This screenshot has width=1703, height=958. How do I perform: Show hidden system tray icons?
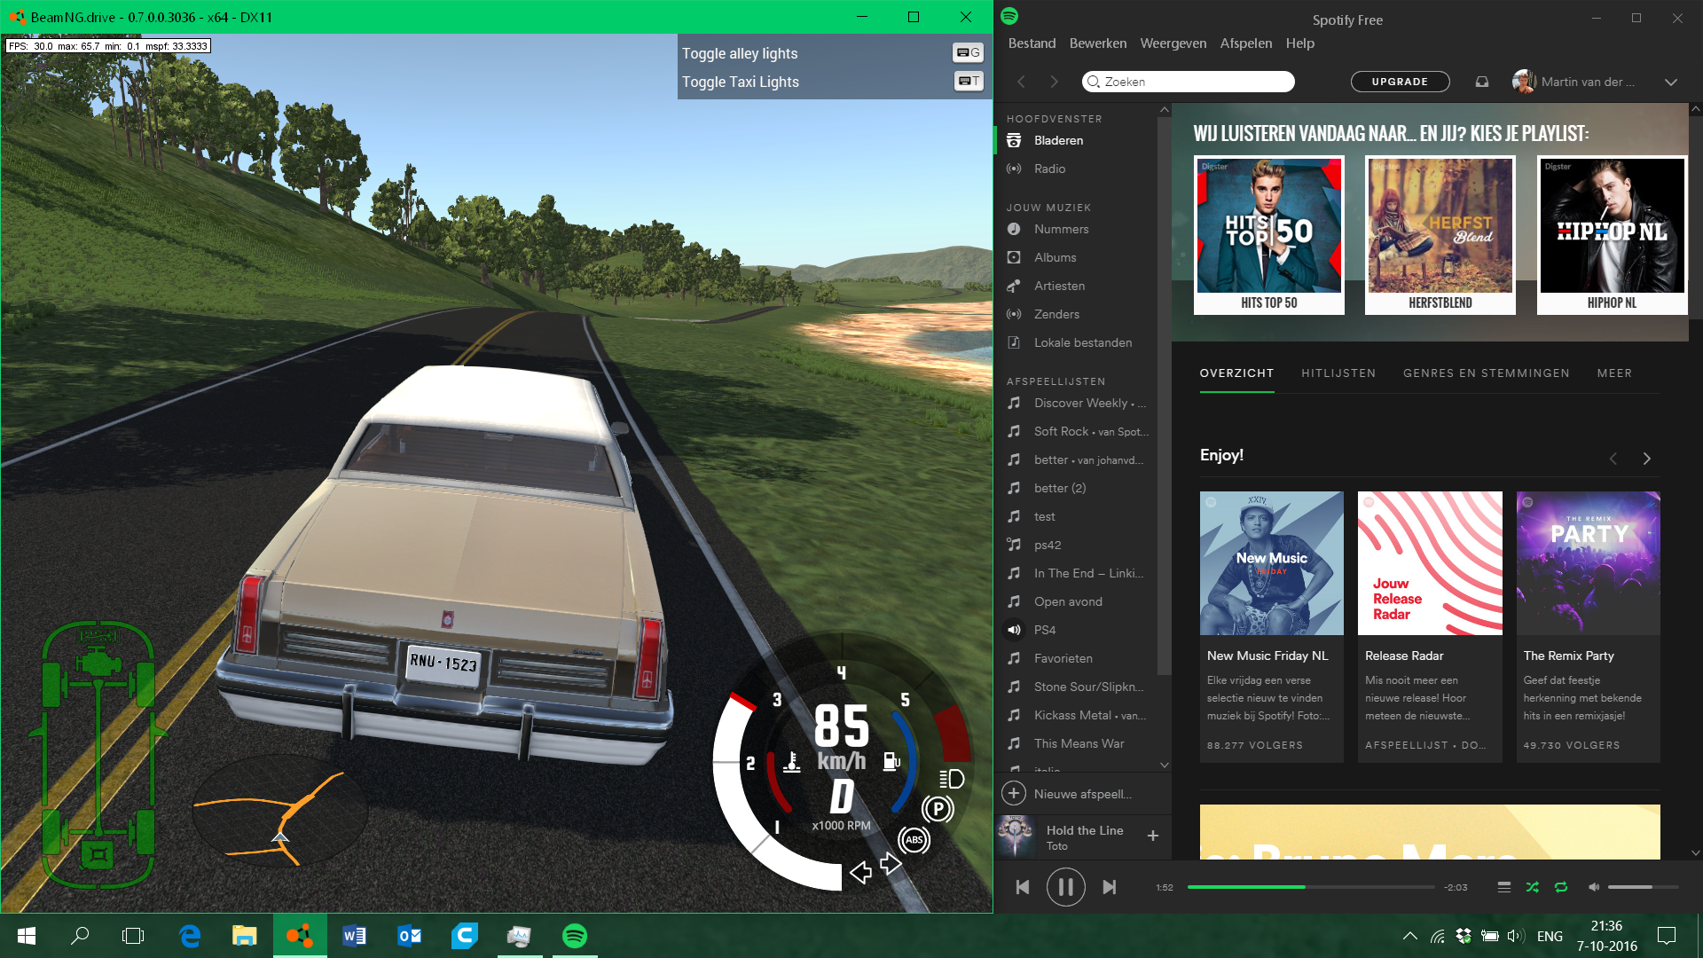(x=1409, y=936)
